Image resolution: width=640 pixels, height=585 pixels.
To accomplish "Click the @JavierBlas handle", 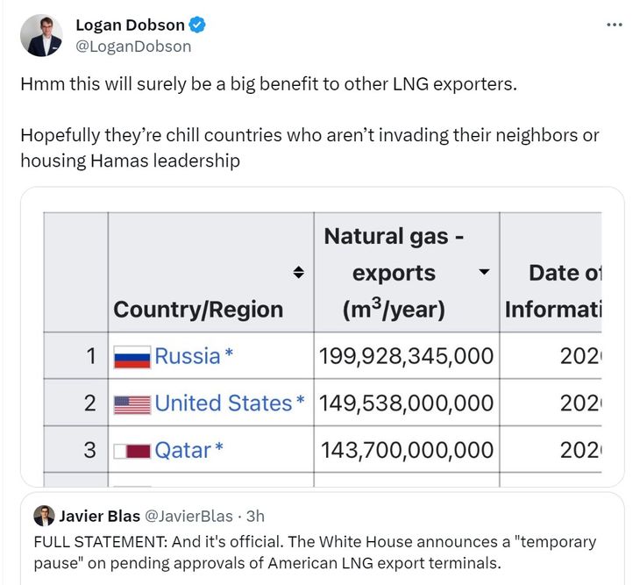I will coord(189,517).
